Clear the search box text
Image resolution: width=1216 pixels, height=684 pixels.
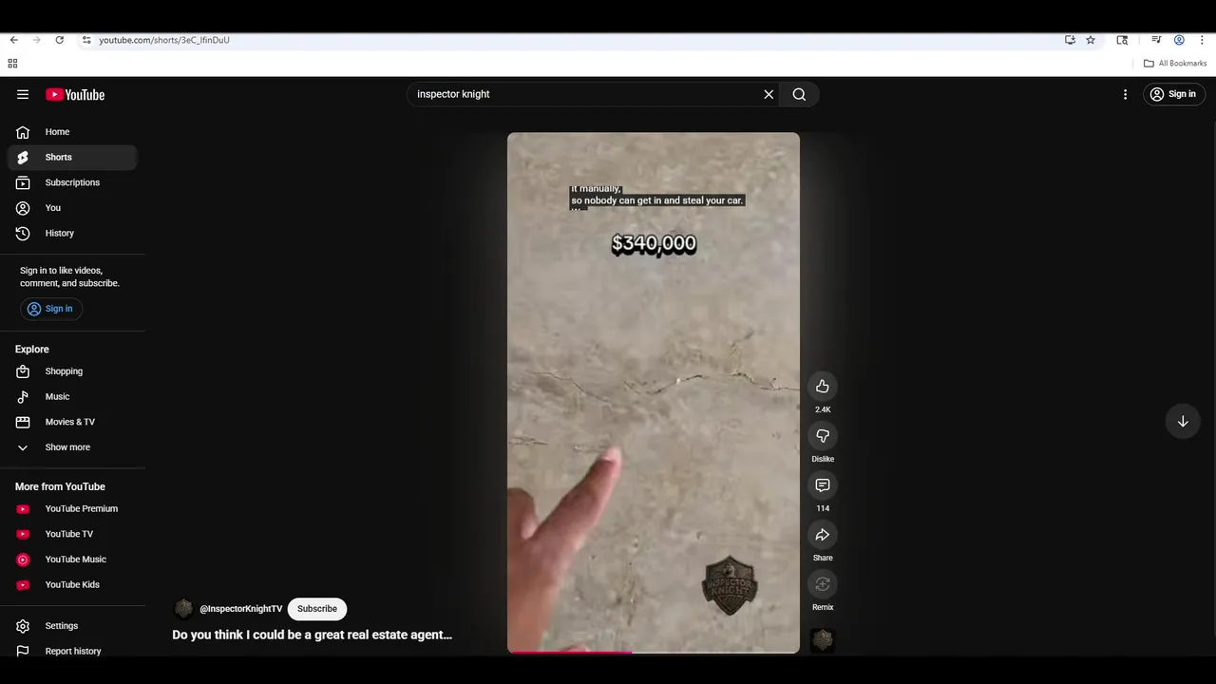(x=769, y=94)
